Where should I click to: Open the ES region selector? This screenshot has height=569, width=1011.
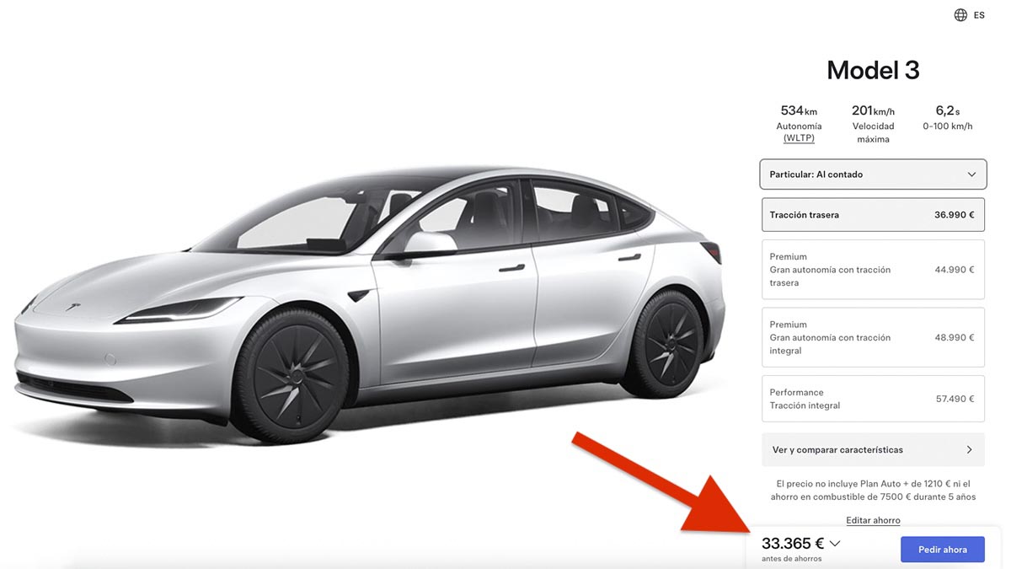coord(969,15)
